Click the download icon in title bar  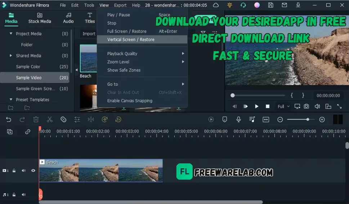pyautogui.click(x=298, y=5)
